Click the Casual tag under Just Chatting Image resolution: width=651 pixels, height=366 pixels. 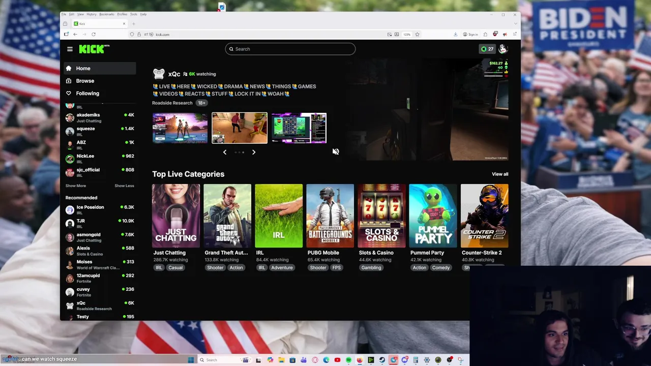(x=175, y=268)
